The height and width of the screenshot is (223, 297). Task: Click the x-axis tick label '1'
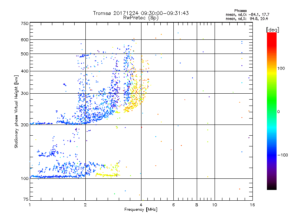pyautogui.click(x=30, y=205)
